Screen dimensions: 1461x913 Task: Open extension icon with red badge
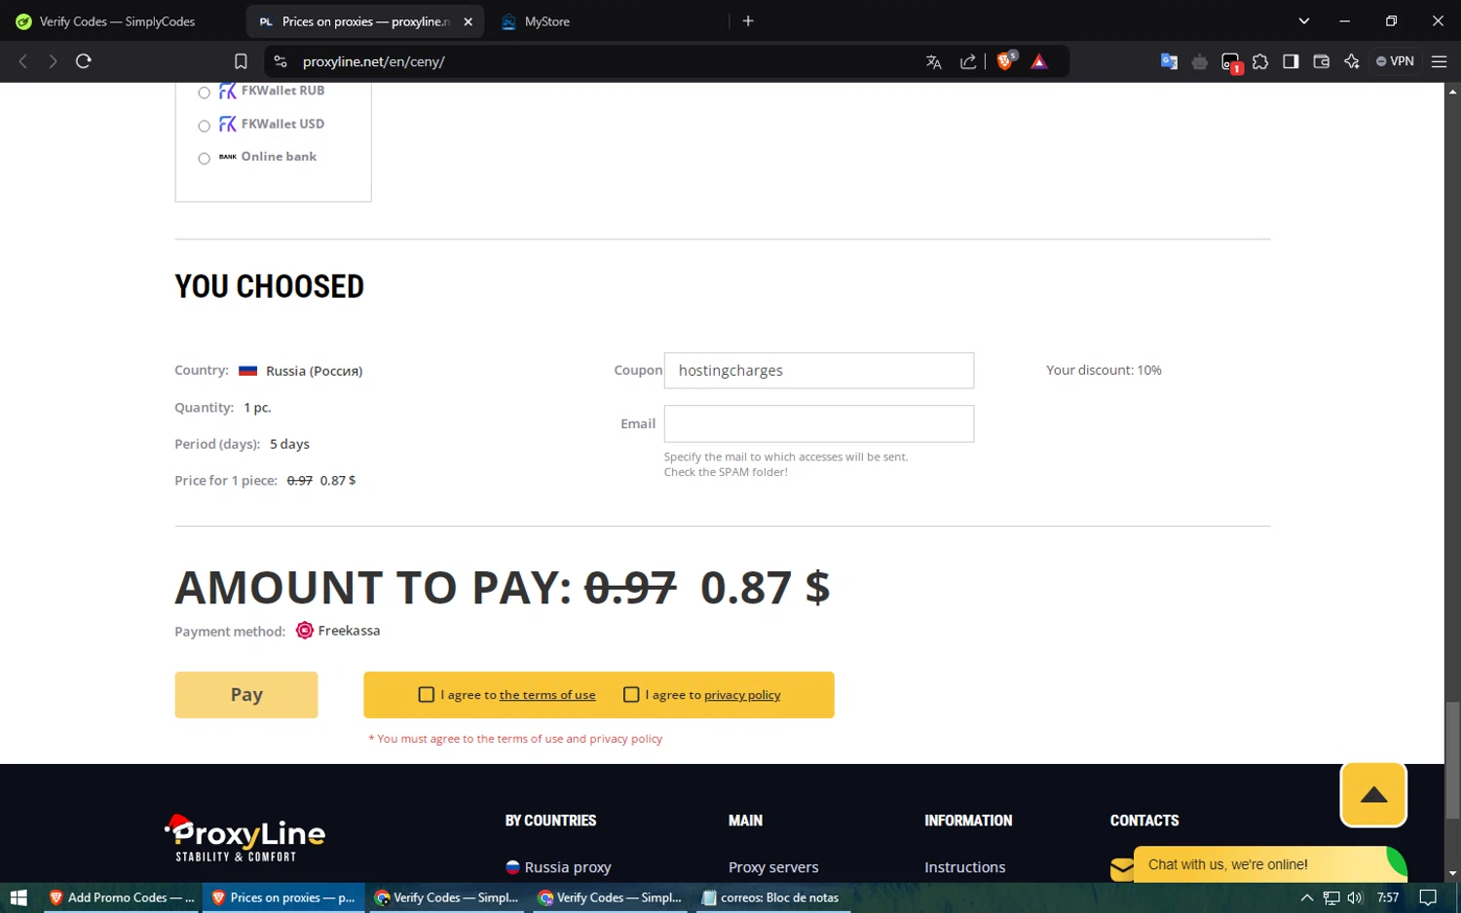1231,62
